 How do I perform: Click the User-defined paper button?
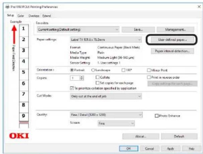tap(172, 40)
